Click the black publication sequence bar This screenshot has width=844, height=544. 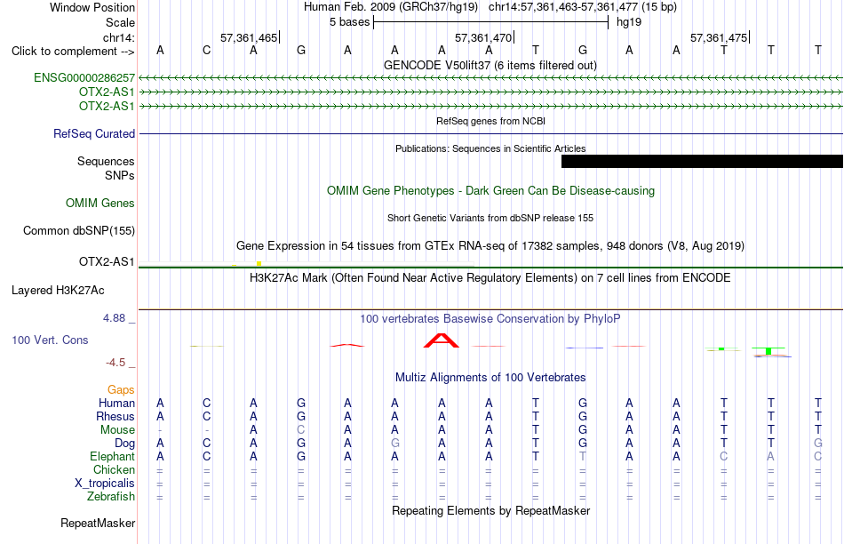(702, 161)
